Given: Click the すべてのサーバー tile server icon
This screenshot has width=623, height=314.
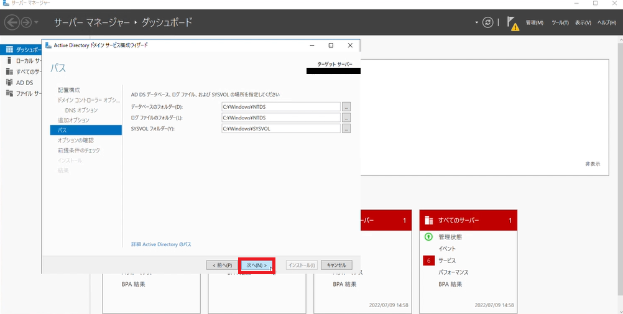Looking at the screenshot, I should [428, 220].
